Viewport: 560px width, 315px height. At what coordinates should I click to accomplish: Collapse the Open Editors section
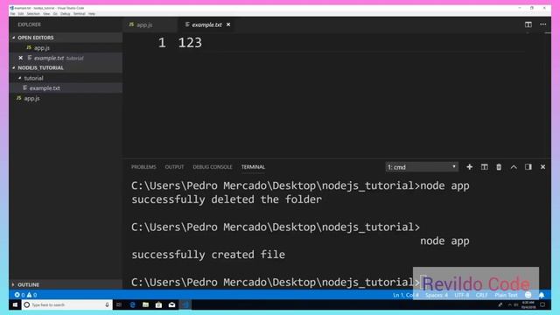coord(35,38)
